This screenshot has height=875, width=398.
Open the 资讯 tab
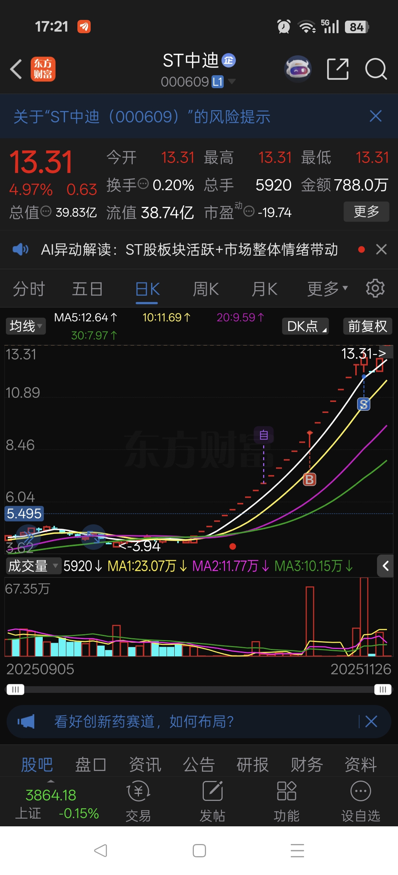pos(145,764)
